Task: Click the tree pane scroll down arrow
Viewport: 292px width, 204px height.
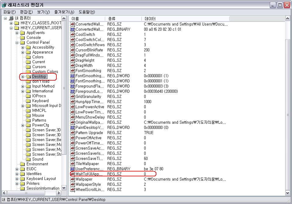Action: point(64,188)
